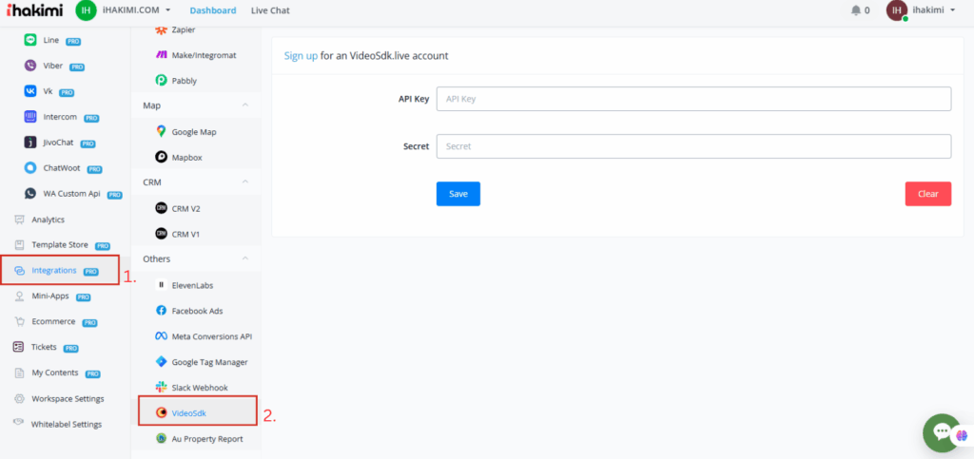Open the live chat bubble widget

[x=943, y=432]
